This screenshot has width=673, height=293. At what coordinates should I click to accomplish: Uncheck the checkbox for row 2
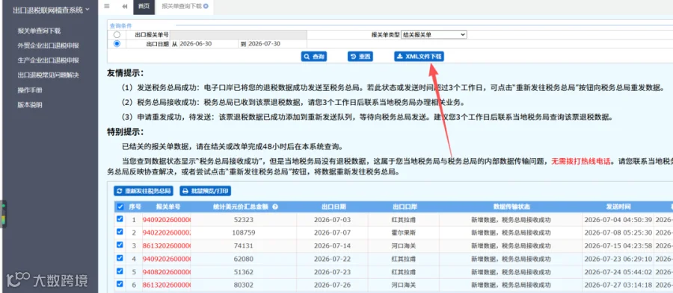coord(120,233)
